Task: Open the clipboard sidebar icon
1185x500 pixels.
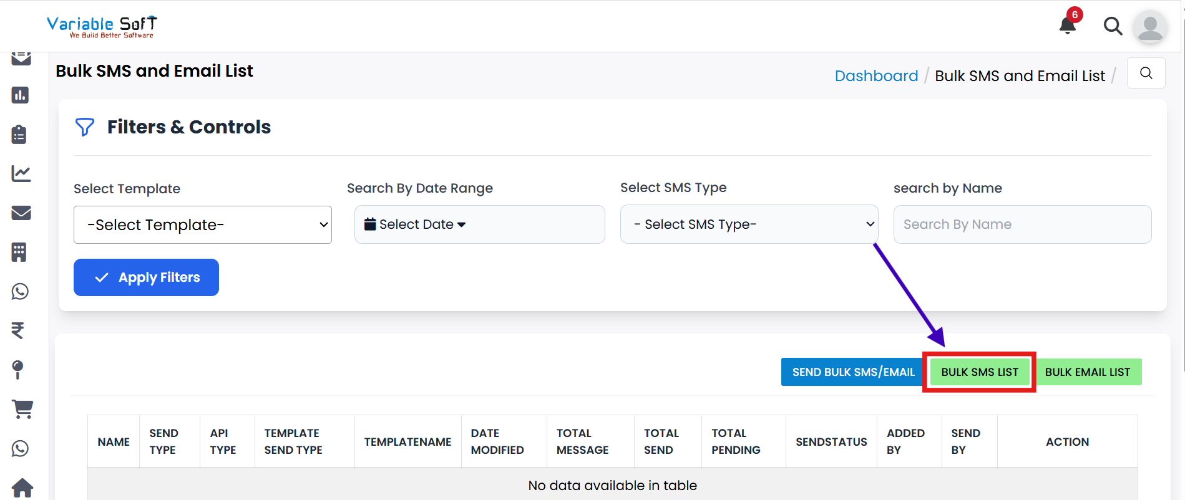Action: (20, 135)
